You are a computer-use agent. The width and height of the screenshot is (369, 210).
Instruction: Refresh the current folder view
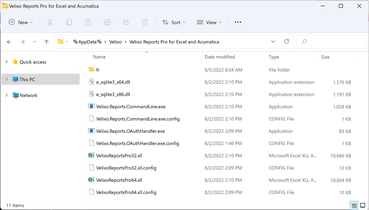[287, 41]
